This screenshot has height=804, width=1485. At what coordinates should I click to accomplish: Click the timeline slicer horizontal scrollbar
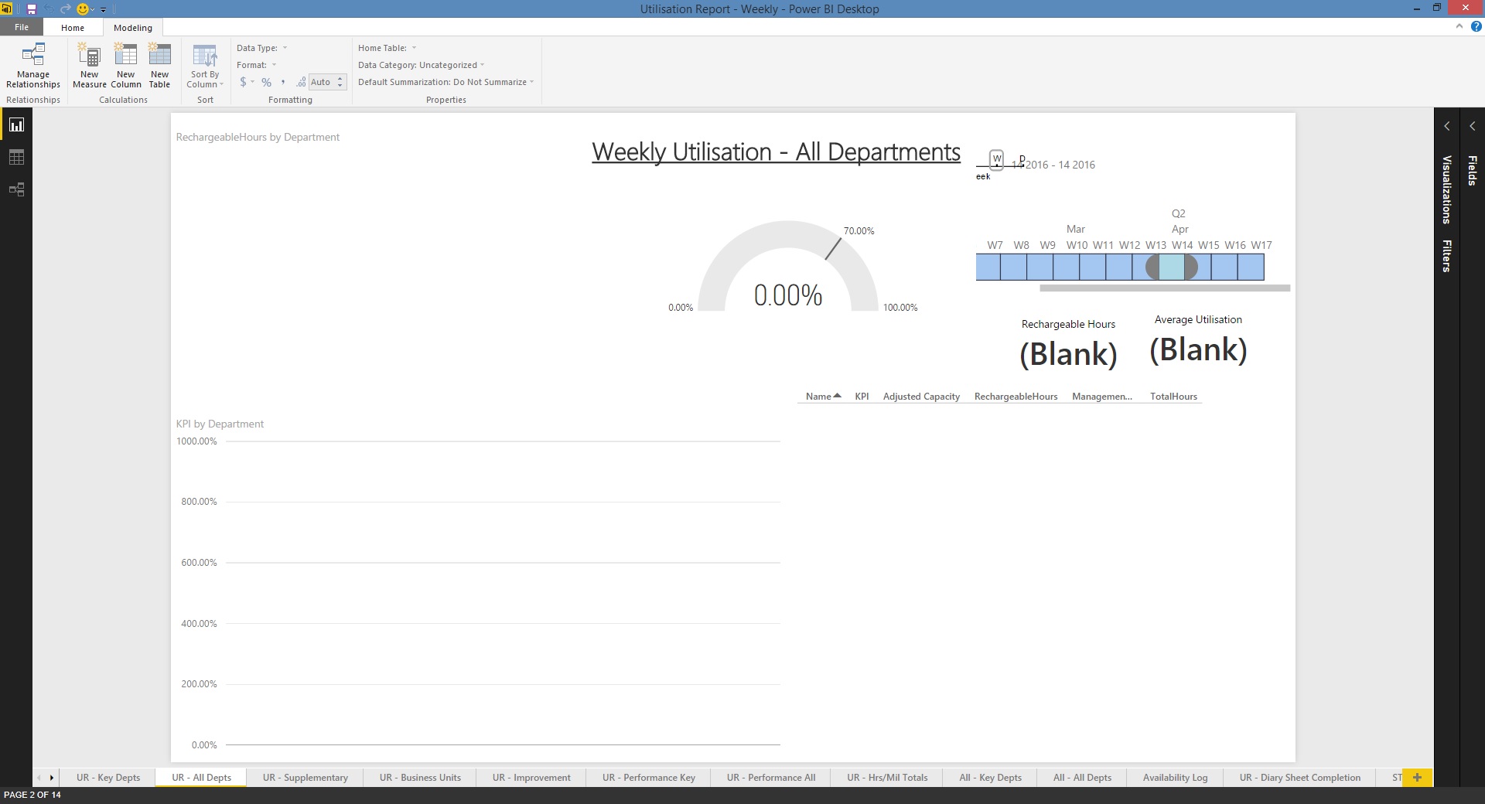coord(1165,288)
